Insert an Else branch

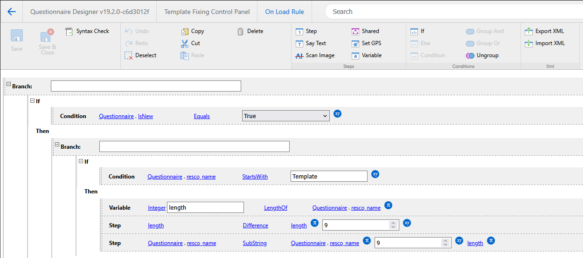[x=420, y=43]
